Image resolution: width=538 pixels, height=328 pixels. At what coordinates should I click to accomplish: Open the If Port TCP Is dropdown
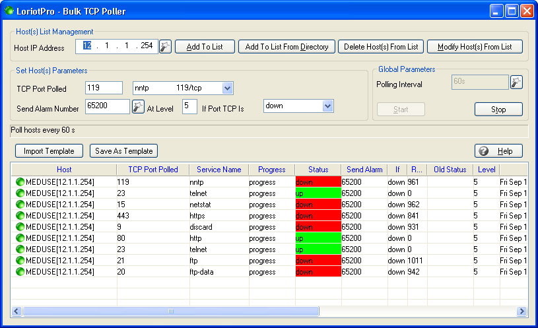click(x=327, y=106)
